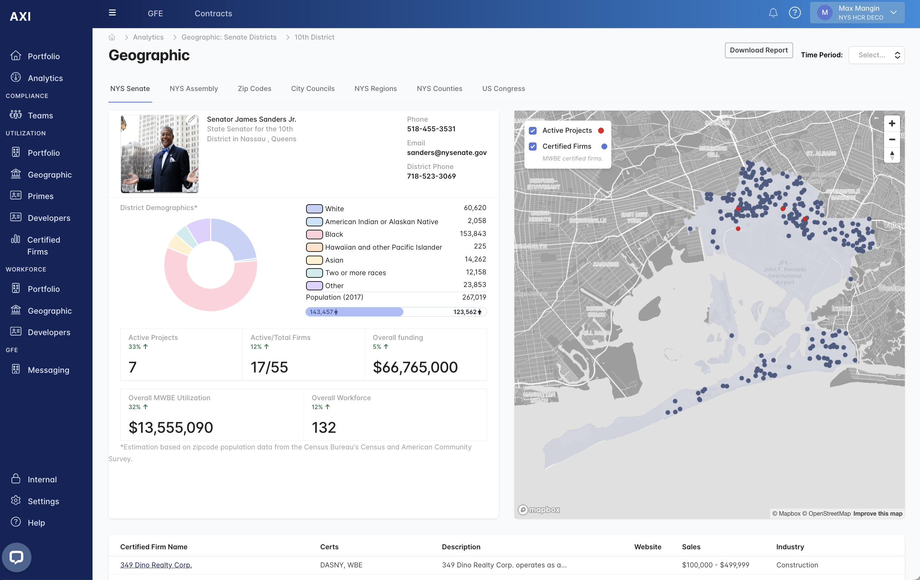Click the Two or more races swatch
Screen dimensions: 920x580
click(314, 273)
